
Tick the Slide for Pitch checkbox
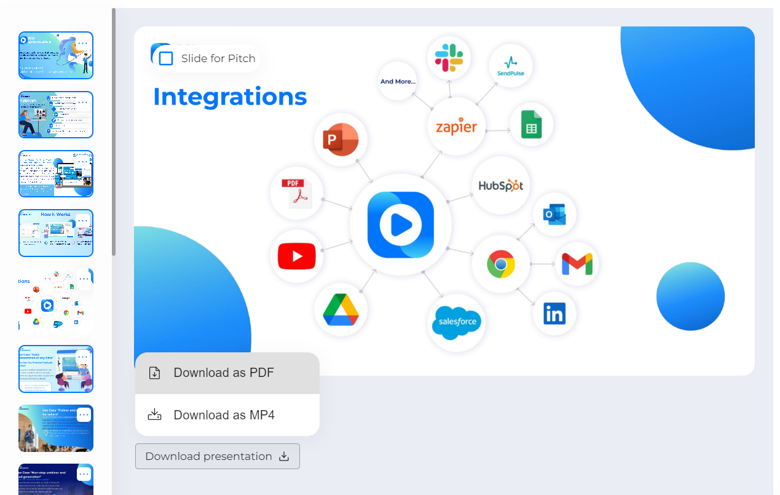tap(166, 58)
